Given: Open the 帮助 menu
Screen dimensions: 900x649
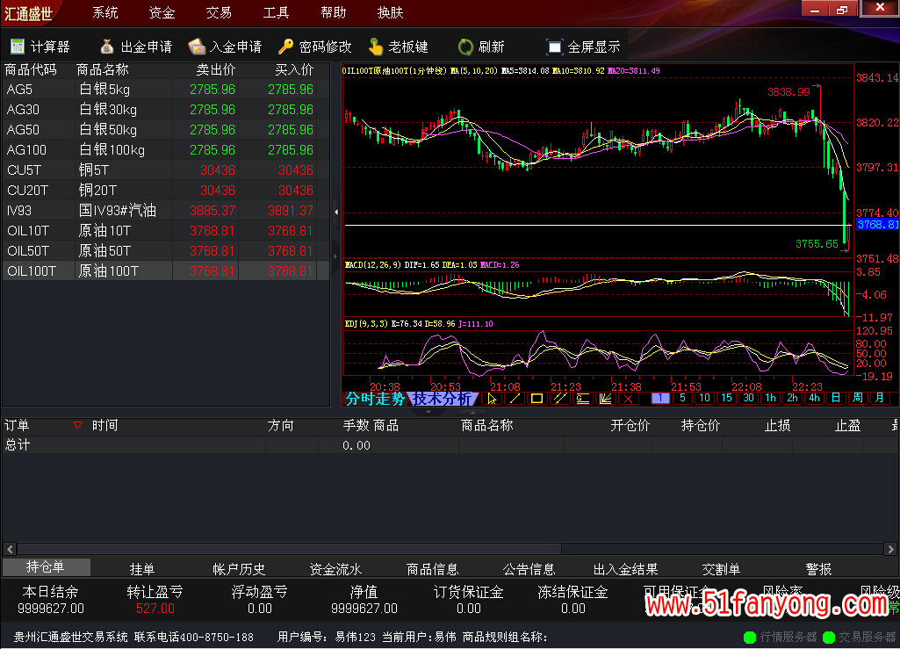Looking at the screenshot, I should click(334, 12).
